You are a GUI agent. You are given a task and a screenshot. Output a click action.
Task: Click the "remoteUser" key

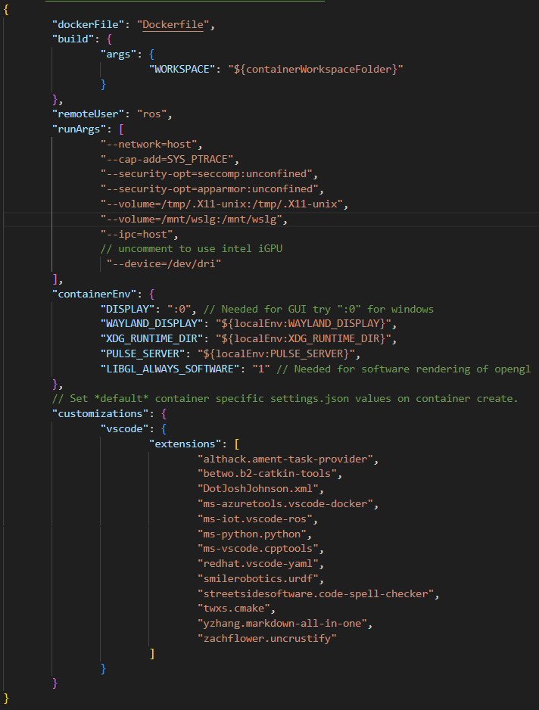click(86, 114)
